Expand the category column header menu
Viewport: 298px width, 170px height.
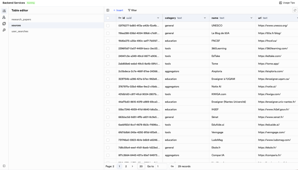[205, 18]
